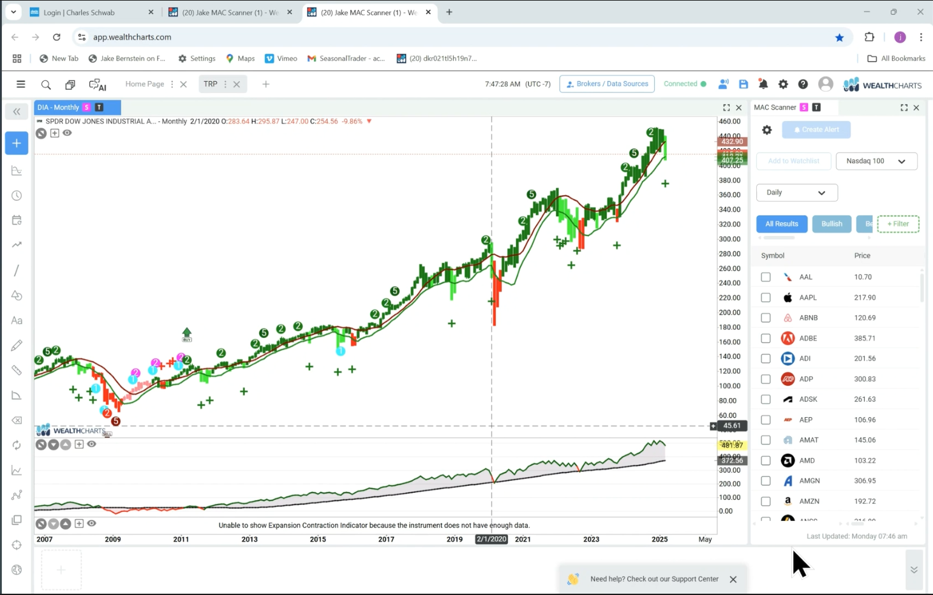
Task: Open the browser extensions puzzle icon
Action: 869,37
